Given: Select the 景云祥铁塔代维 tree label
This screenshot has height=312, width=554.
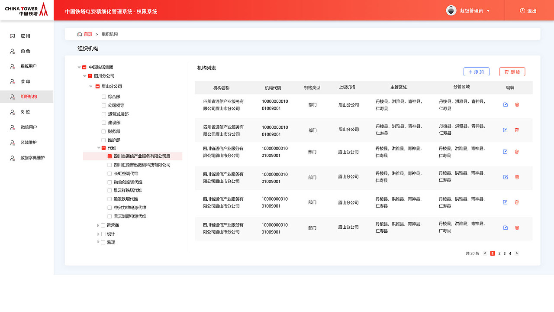Looking at the screenshot, I should [128, 190].
